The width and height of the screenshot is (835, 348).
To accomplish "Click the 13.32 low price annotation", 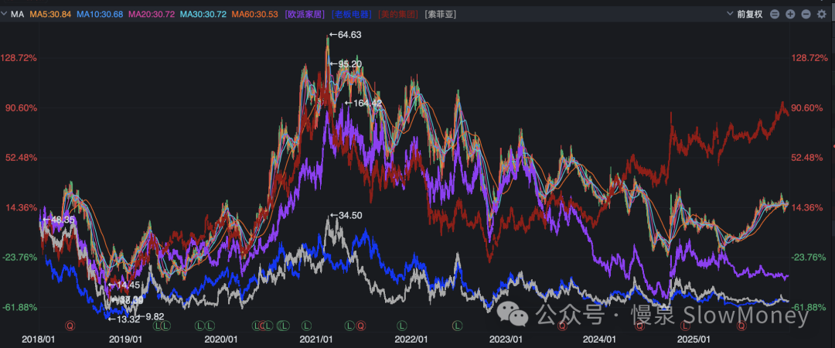I will point(124,319).
